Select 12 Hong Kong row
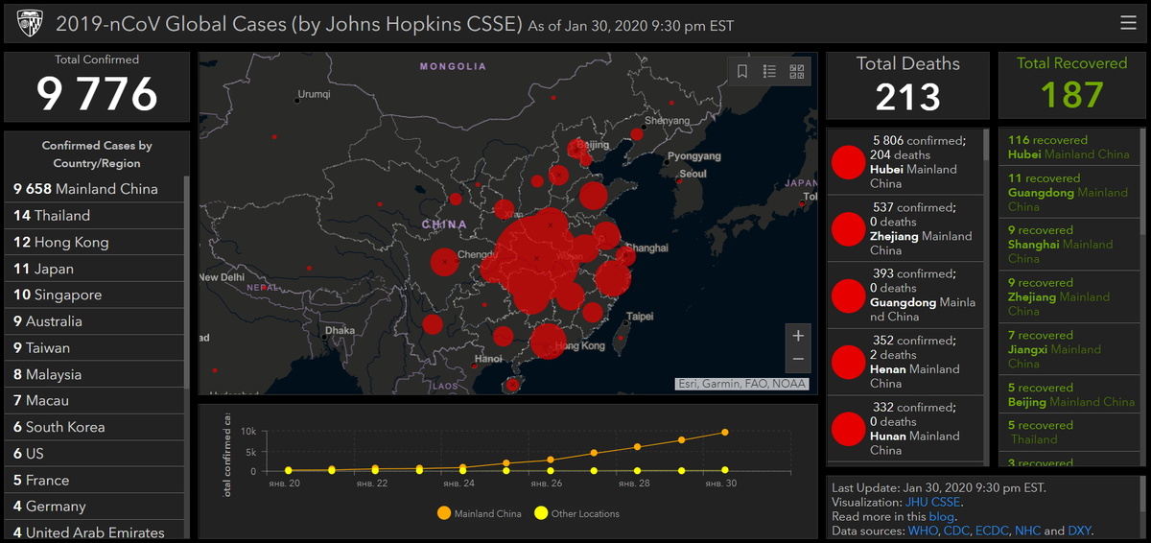 [x=93, y=242]
